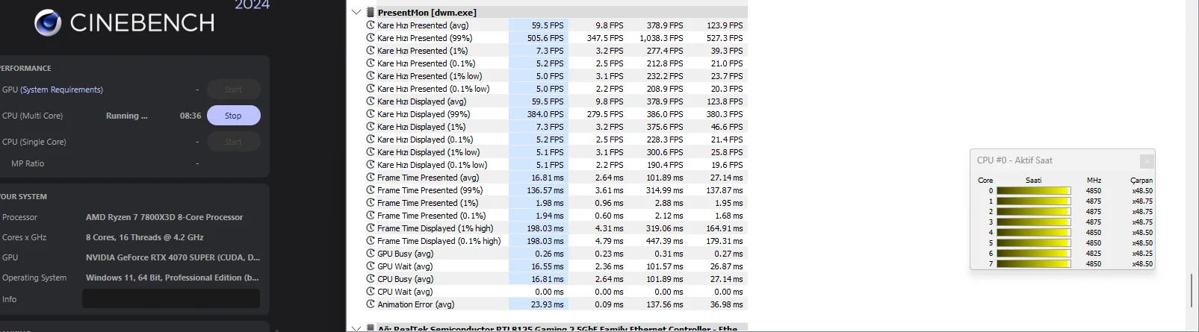Click the gauge icon beside CPU Wait (avg)
The height and width of the screenshot is (332, 1199).
click(x=371, y=292)
